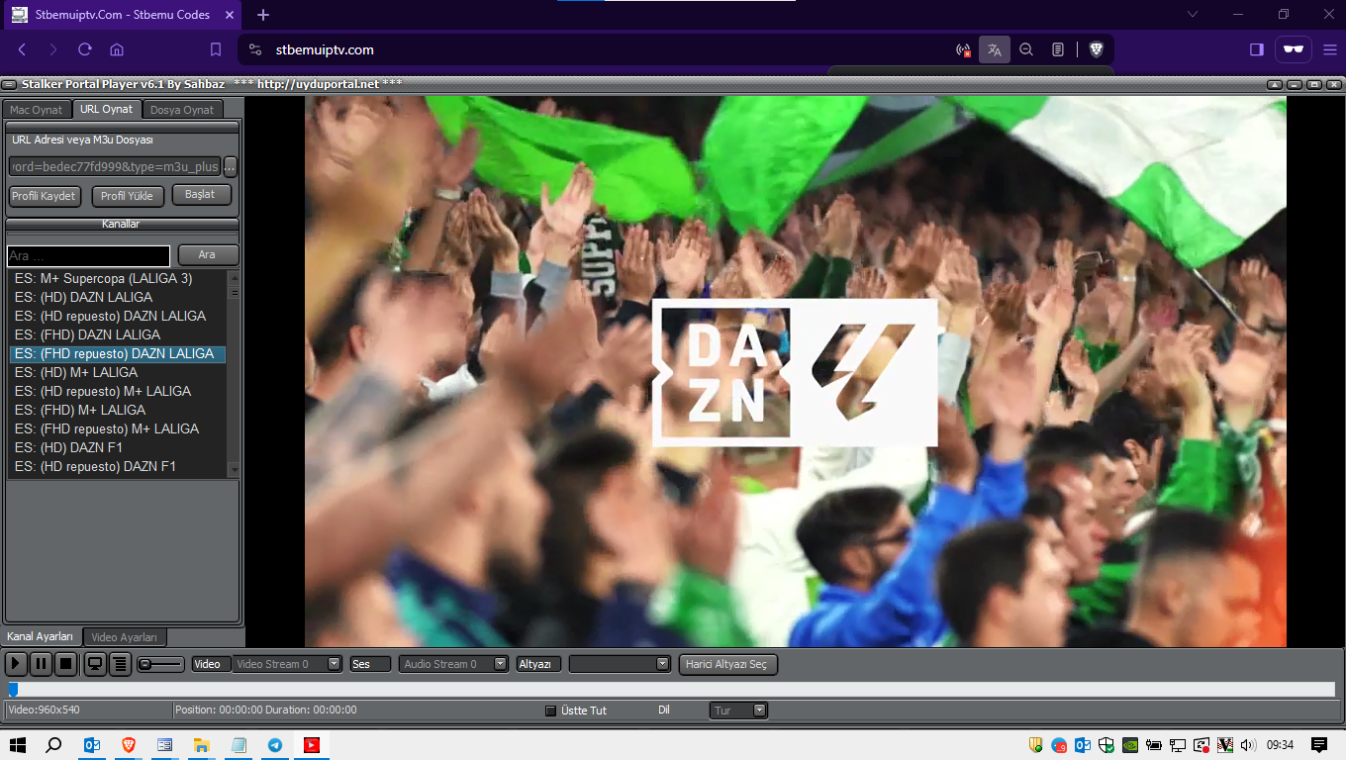Open the Video Ayarları tab
Image resolution: width=1346 pixels, height=760 pixels.
125,637
